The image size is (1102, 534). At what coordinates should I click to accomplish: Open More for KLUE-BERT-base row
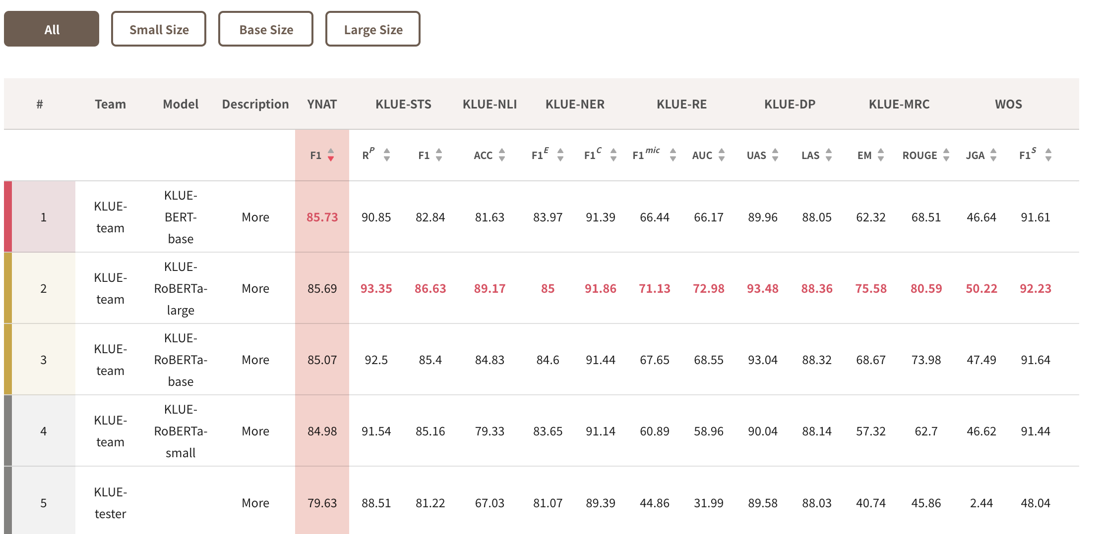point(255,217)
